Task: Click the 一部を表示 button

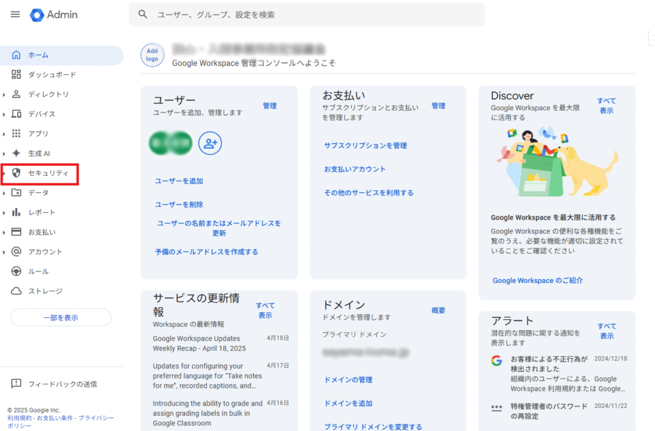Action: coord(61,317)
